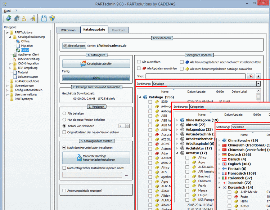Click the Englisch flag icon
This screenshot has width=270, height=210.
point(224,164)
